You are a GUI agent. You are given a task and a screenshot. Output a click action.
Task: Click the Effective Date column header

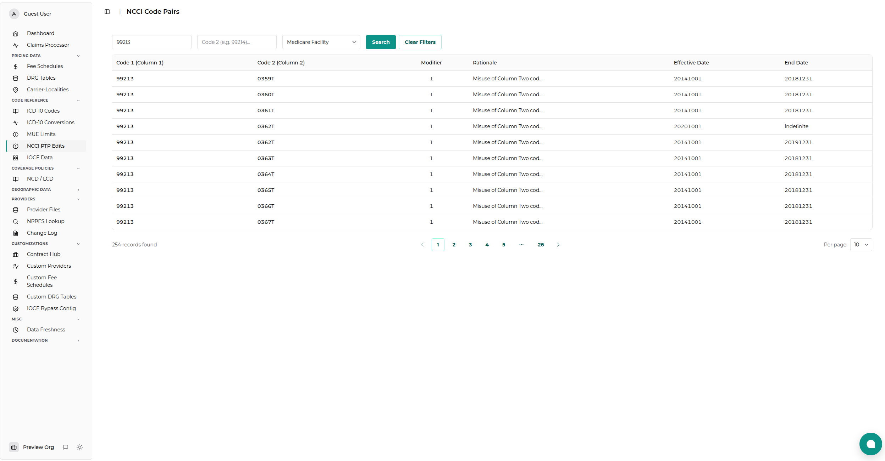pyautogui.click(x=691, y=63)
